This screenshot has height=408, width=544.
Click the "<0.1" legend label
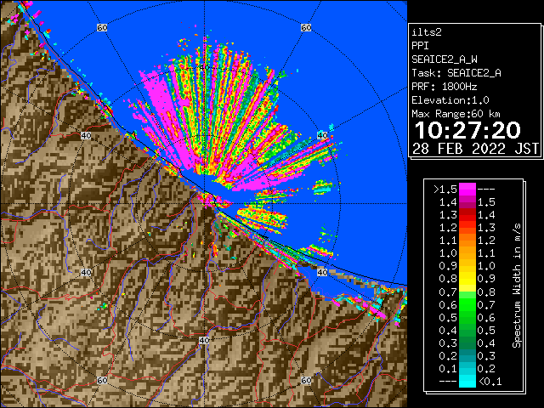coord(490,382)
